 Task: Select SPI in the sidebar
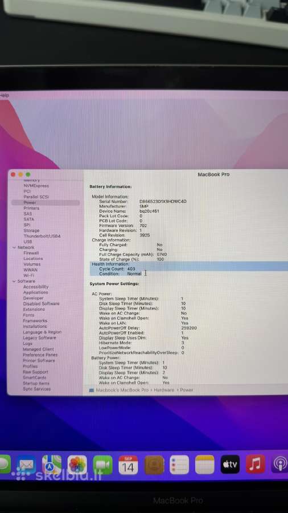coord(27,225)
